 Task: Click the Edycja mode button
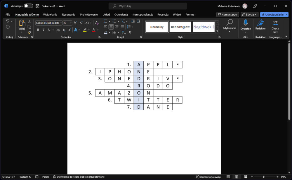pos(249,15)
